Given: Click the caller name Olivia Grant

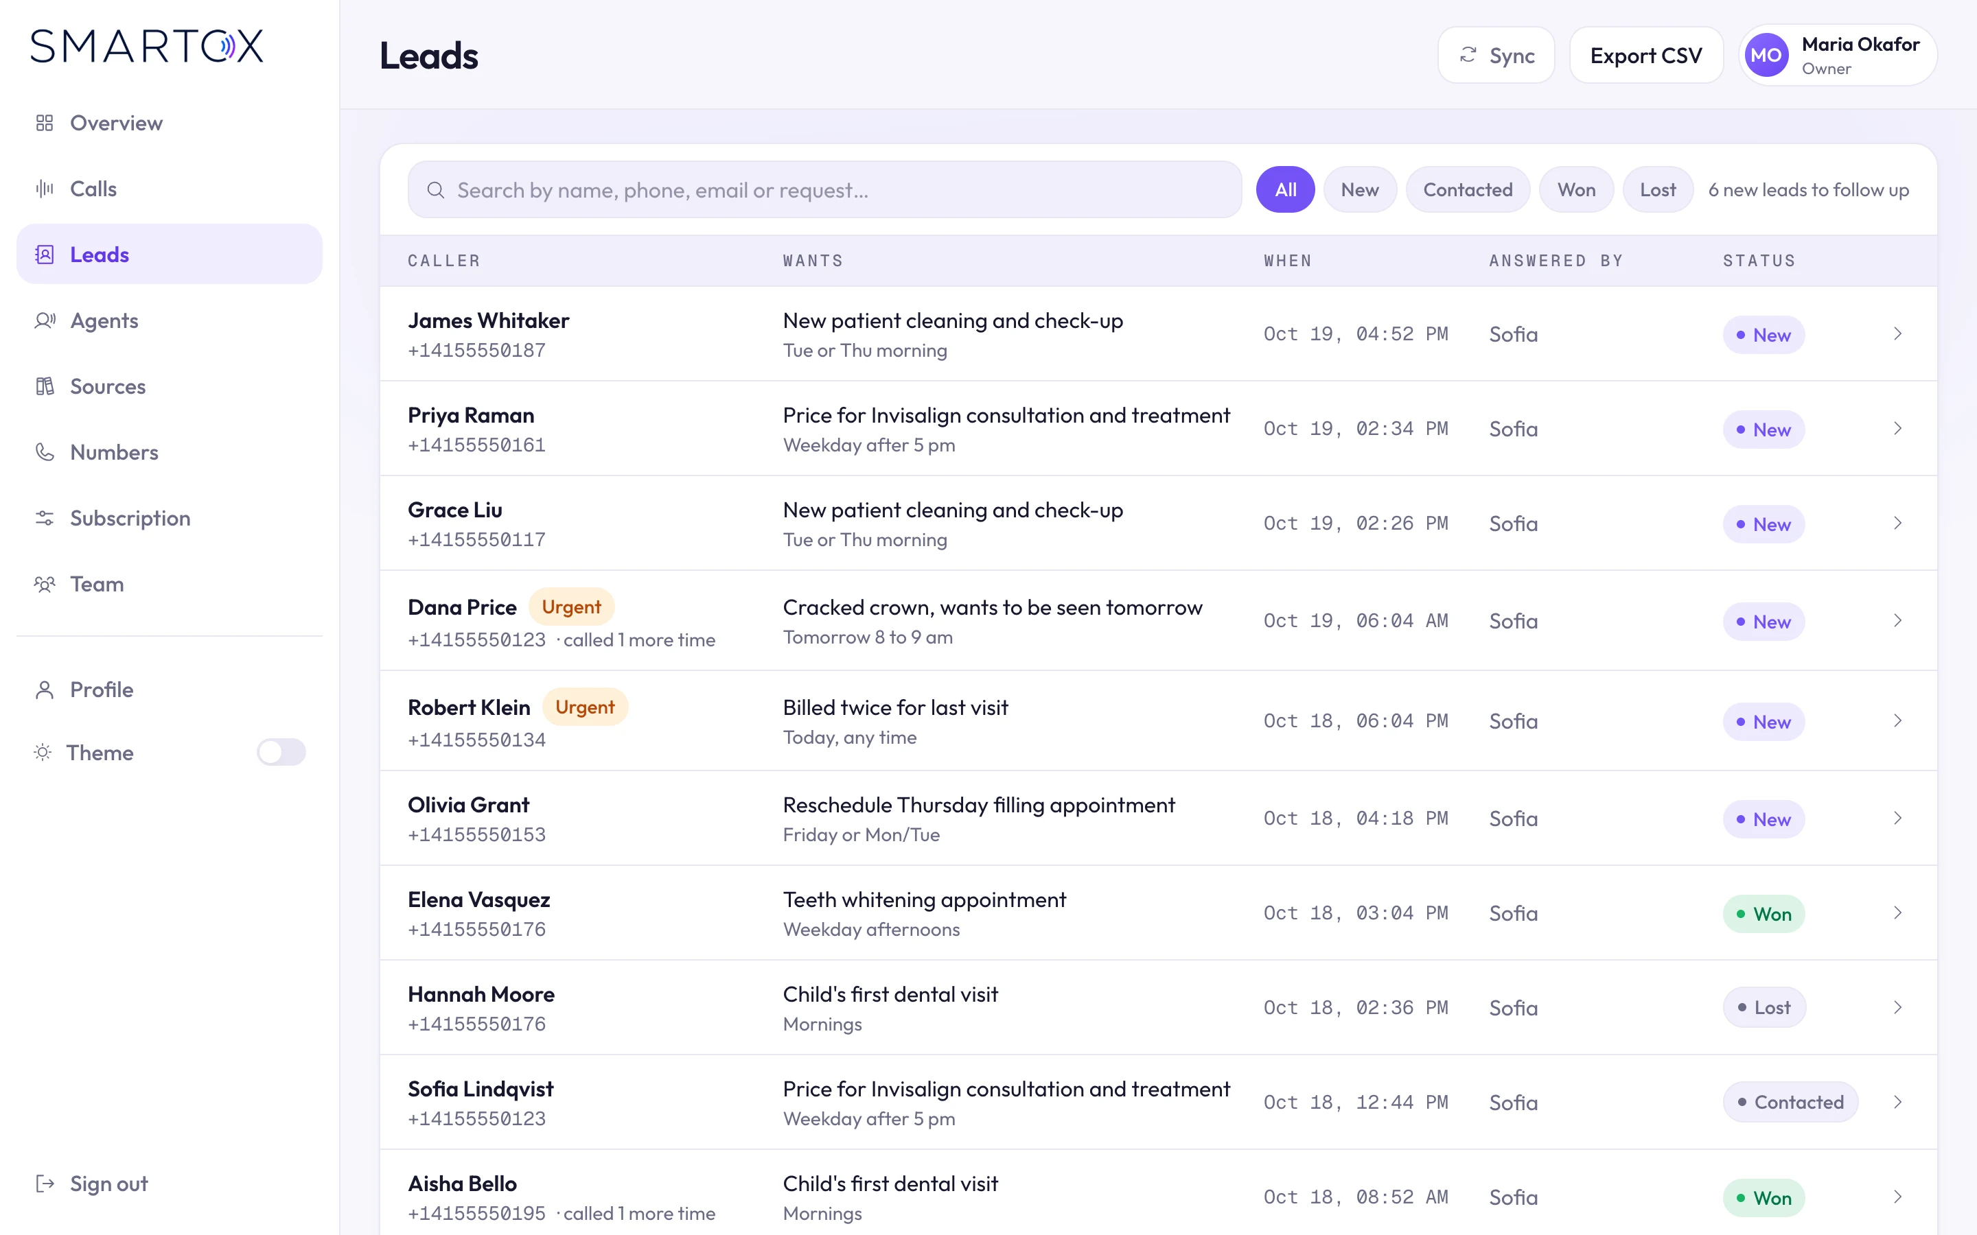Looking at the screenshot, I should 468,805.
